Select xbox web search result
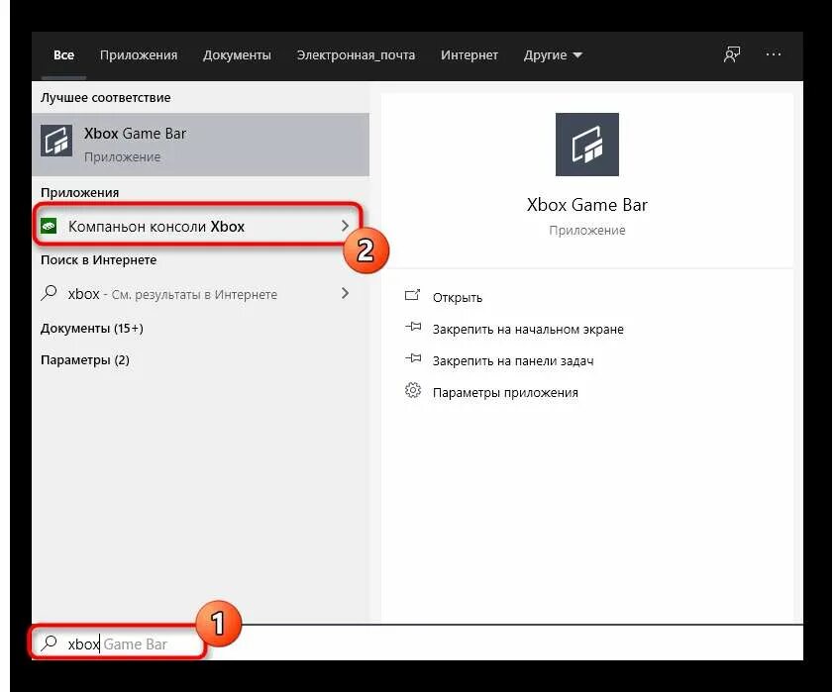The width and height of the screenshot is (835, 692). click(x=200, y=294)
